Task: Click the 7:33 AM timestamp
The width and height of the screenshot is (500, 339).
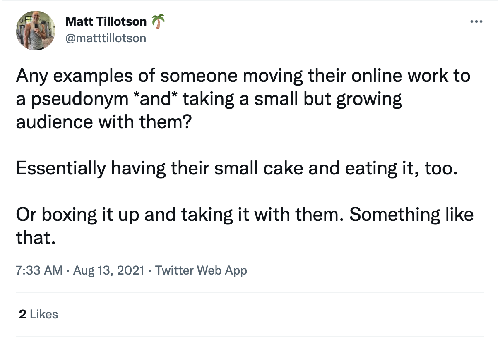Action: click(x=39, y=271)
